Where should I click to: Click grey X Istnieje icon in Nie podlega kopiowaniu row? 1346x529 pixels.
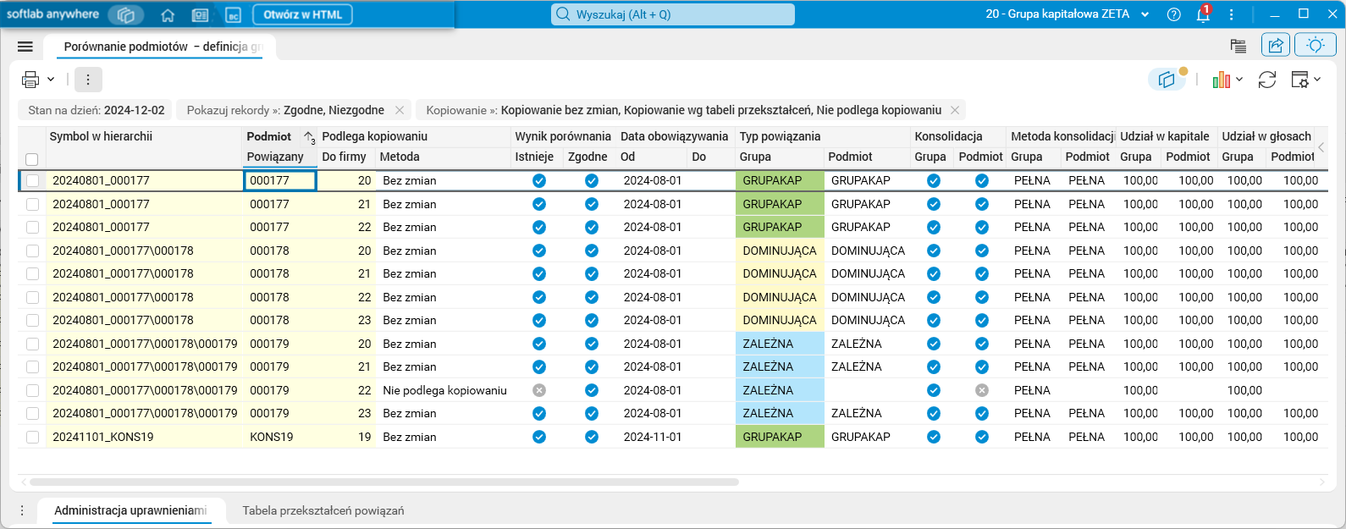coord(539,390)
